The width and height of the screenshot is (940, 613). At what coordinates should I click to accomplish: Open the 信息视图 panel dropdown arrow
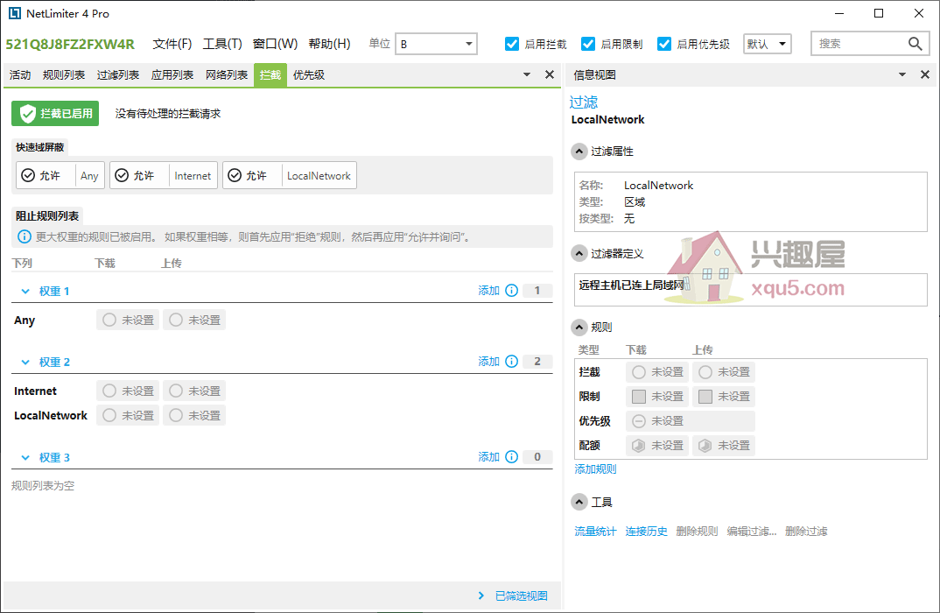coord(902,75)
